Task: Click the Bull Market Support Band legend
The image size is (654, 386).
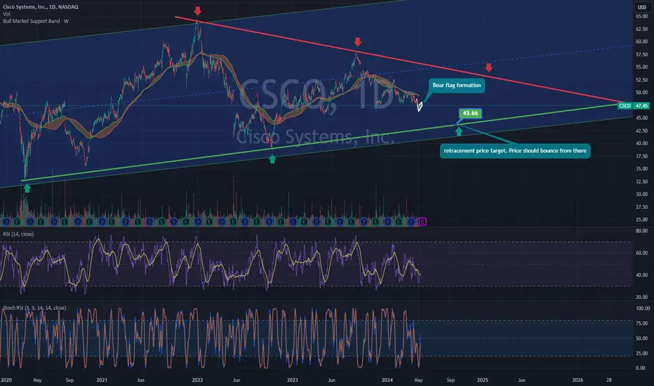Action: pos(36,21)
